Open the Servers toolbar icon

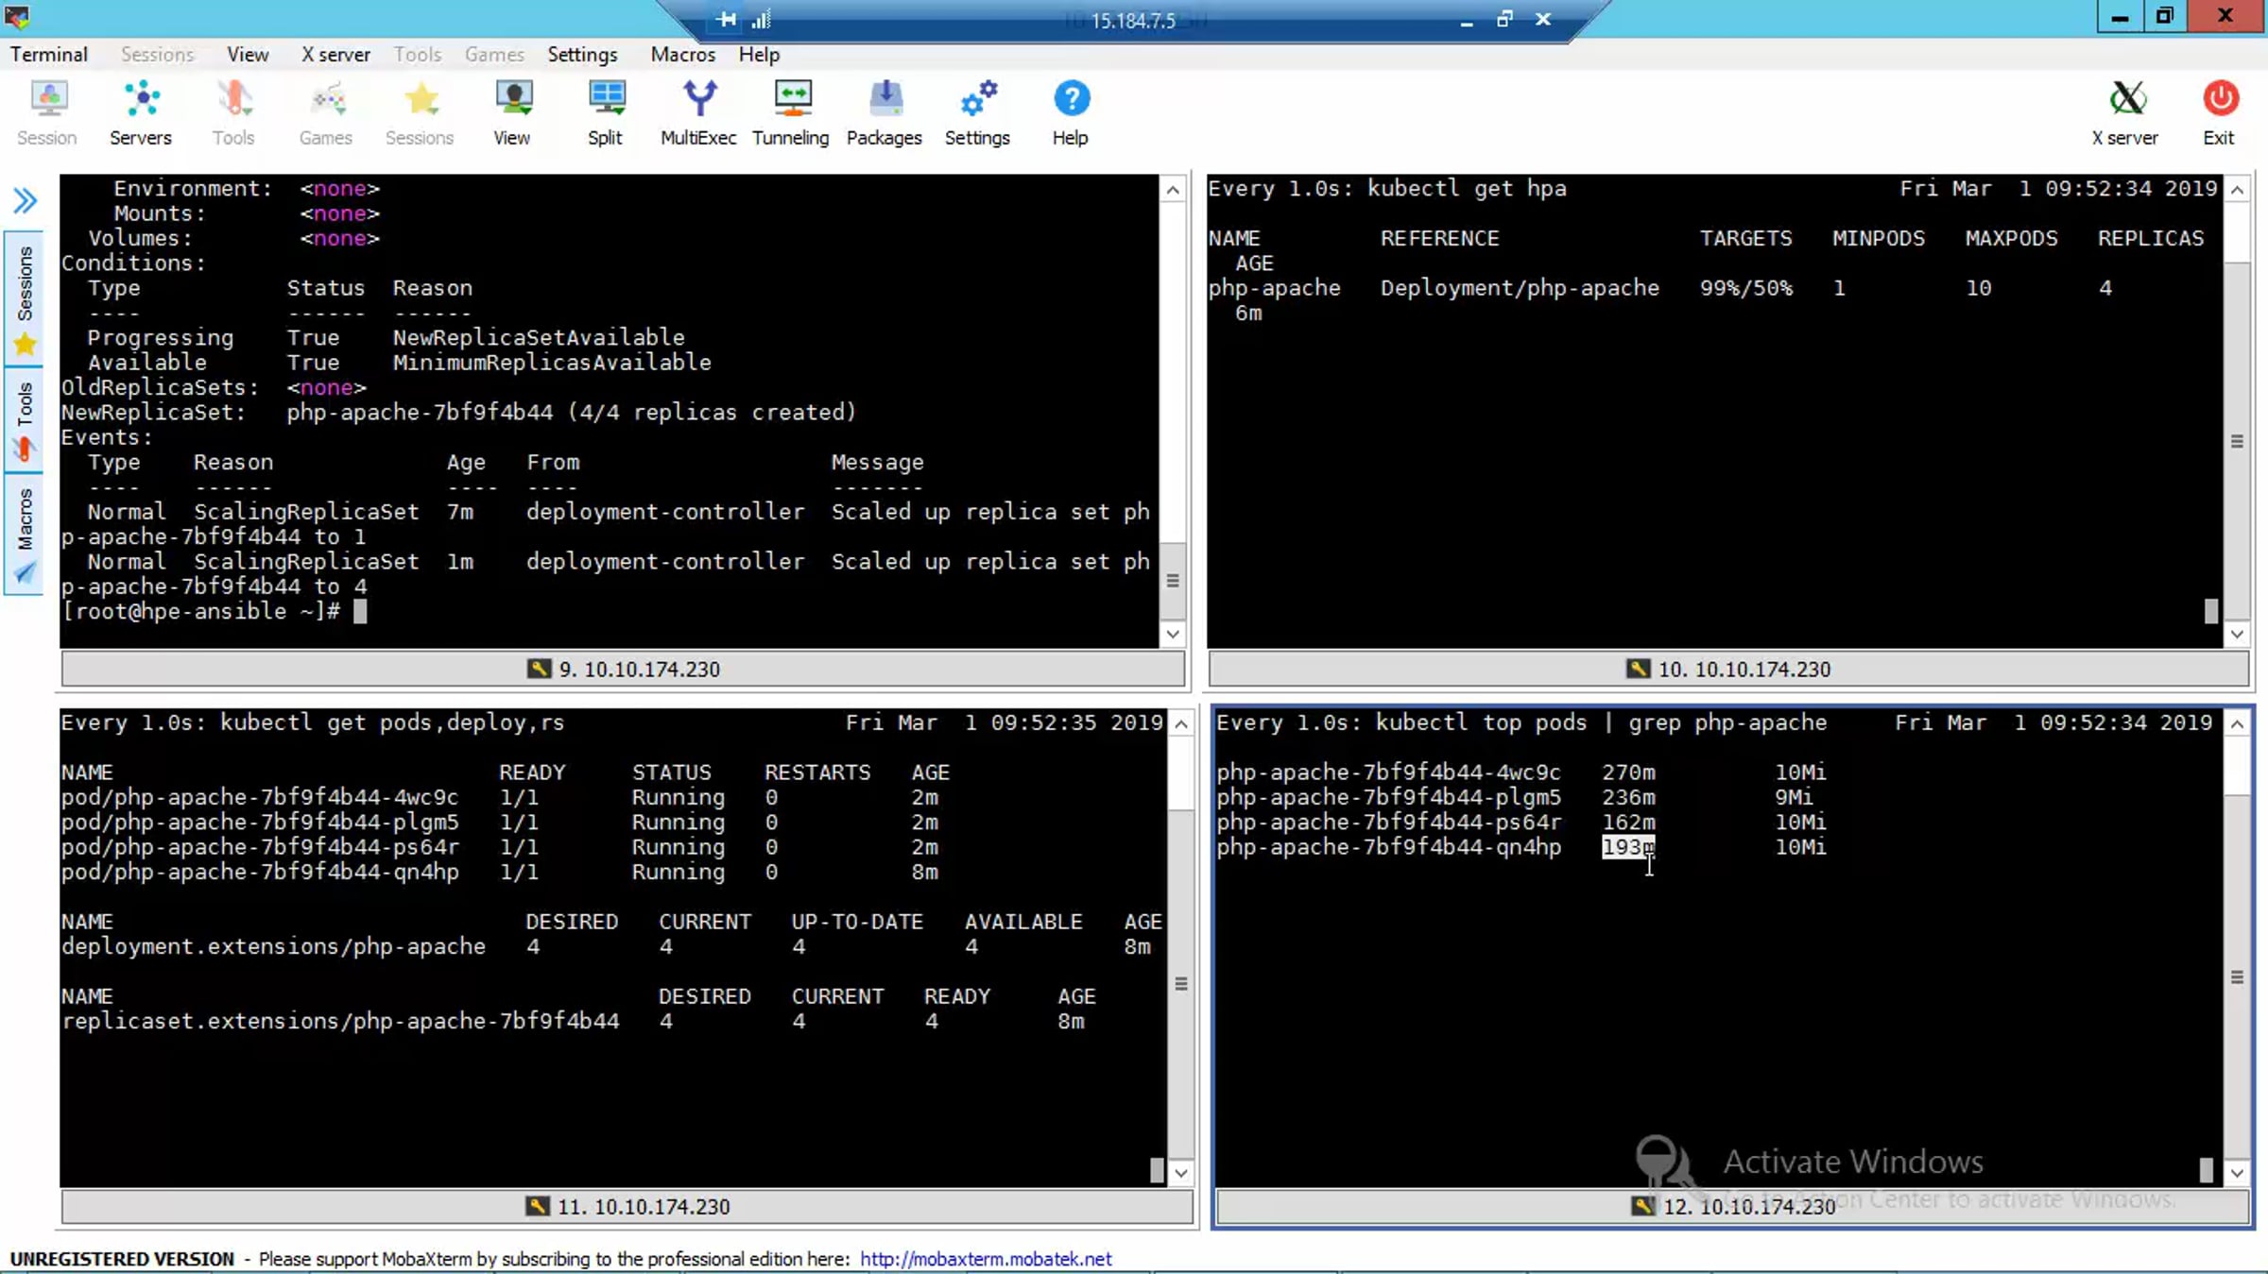coord(141,112)
